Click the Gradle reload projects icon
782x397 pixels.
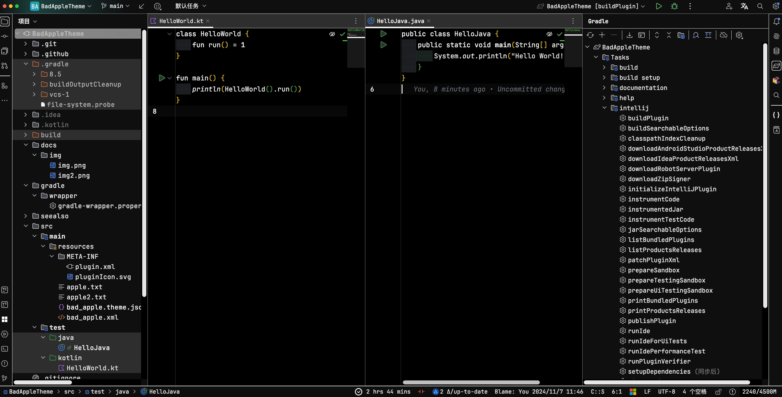point(590,35)
